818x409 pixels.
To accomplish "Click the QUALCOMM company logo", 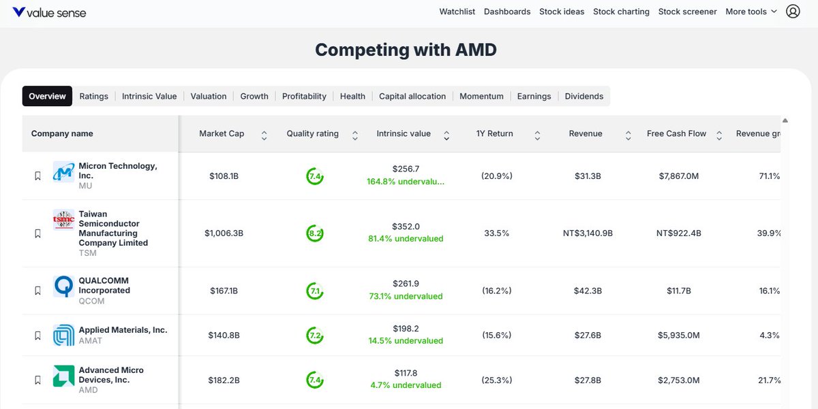I will pyautogui.click(x=63, y=287).
